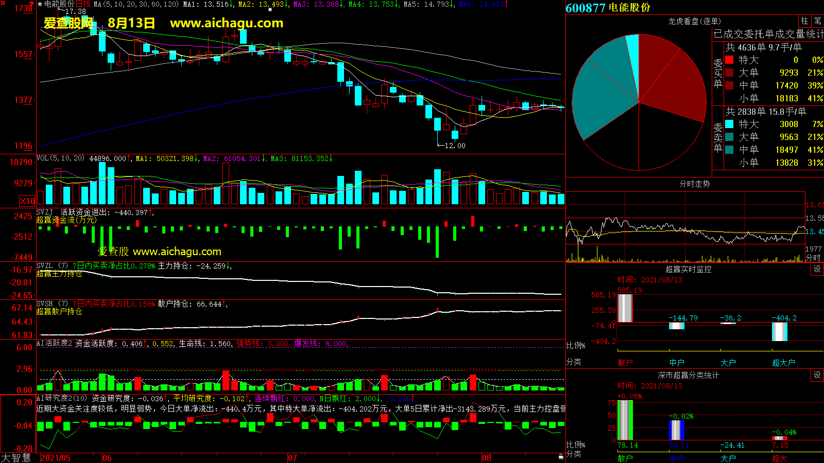The height and width of the screenshot is (463, 824).
Task: Select the 龙虎看盘(逐单) panel title
Action: click(694, 21)
